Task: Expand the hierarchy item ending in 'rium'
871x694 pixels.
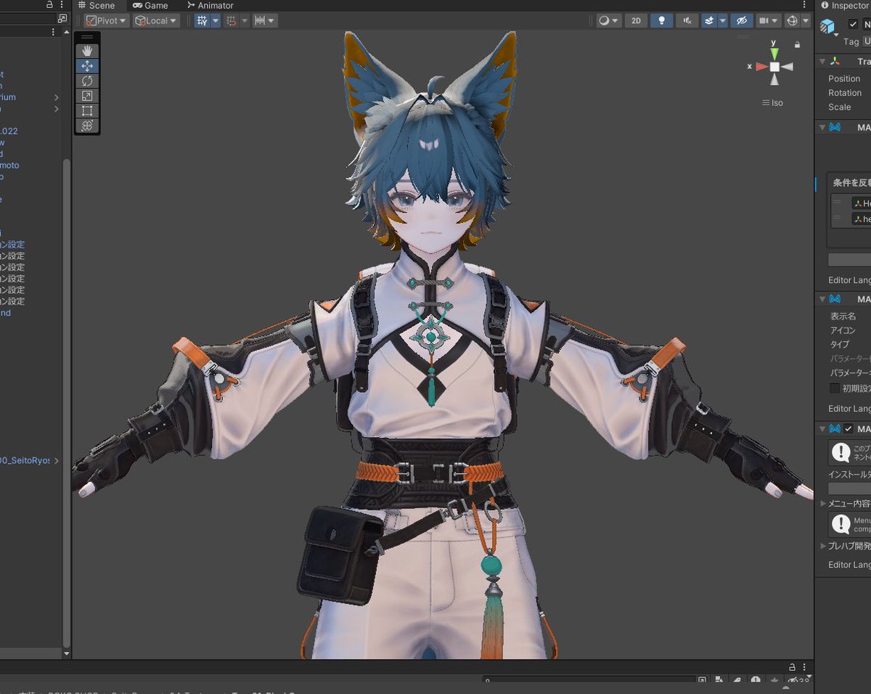Action: point(57,97)
